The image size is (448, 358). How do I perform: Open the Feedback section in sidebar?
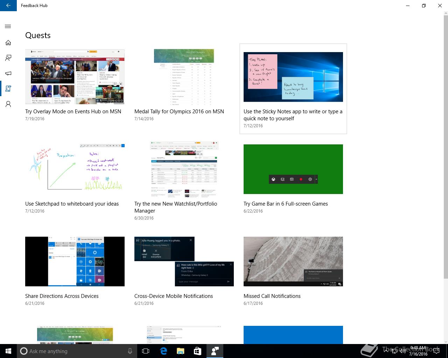point(8,58)
